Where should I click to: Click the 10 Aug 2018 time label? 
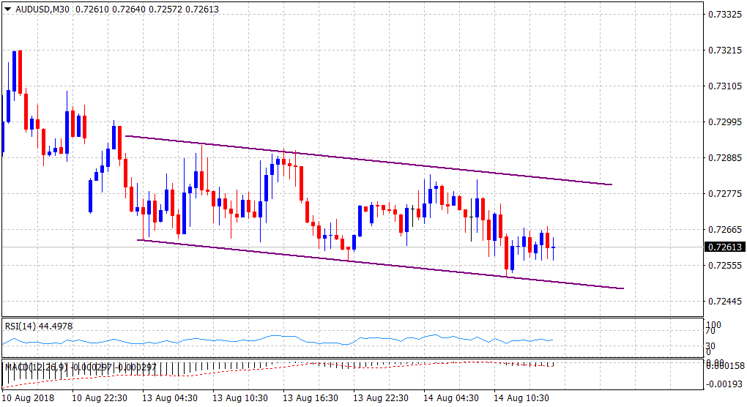click(28, 398)
